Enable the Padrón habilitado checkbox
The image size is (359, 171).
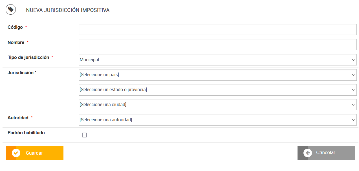pyautogui.click(x=84, y=135)
